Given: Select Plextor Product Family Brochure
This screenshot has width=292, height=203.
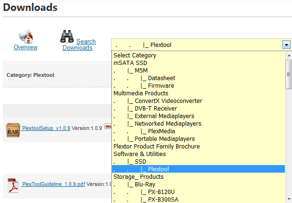Looking at the screenshot, I should 156,147.
